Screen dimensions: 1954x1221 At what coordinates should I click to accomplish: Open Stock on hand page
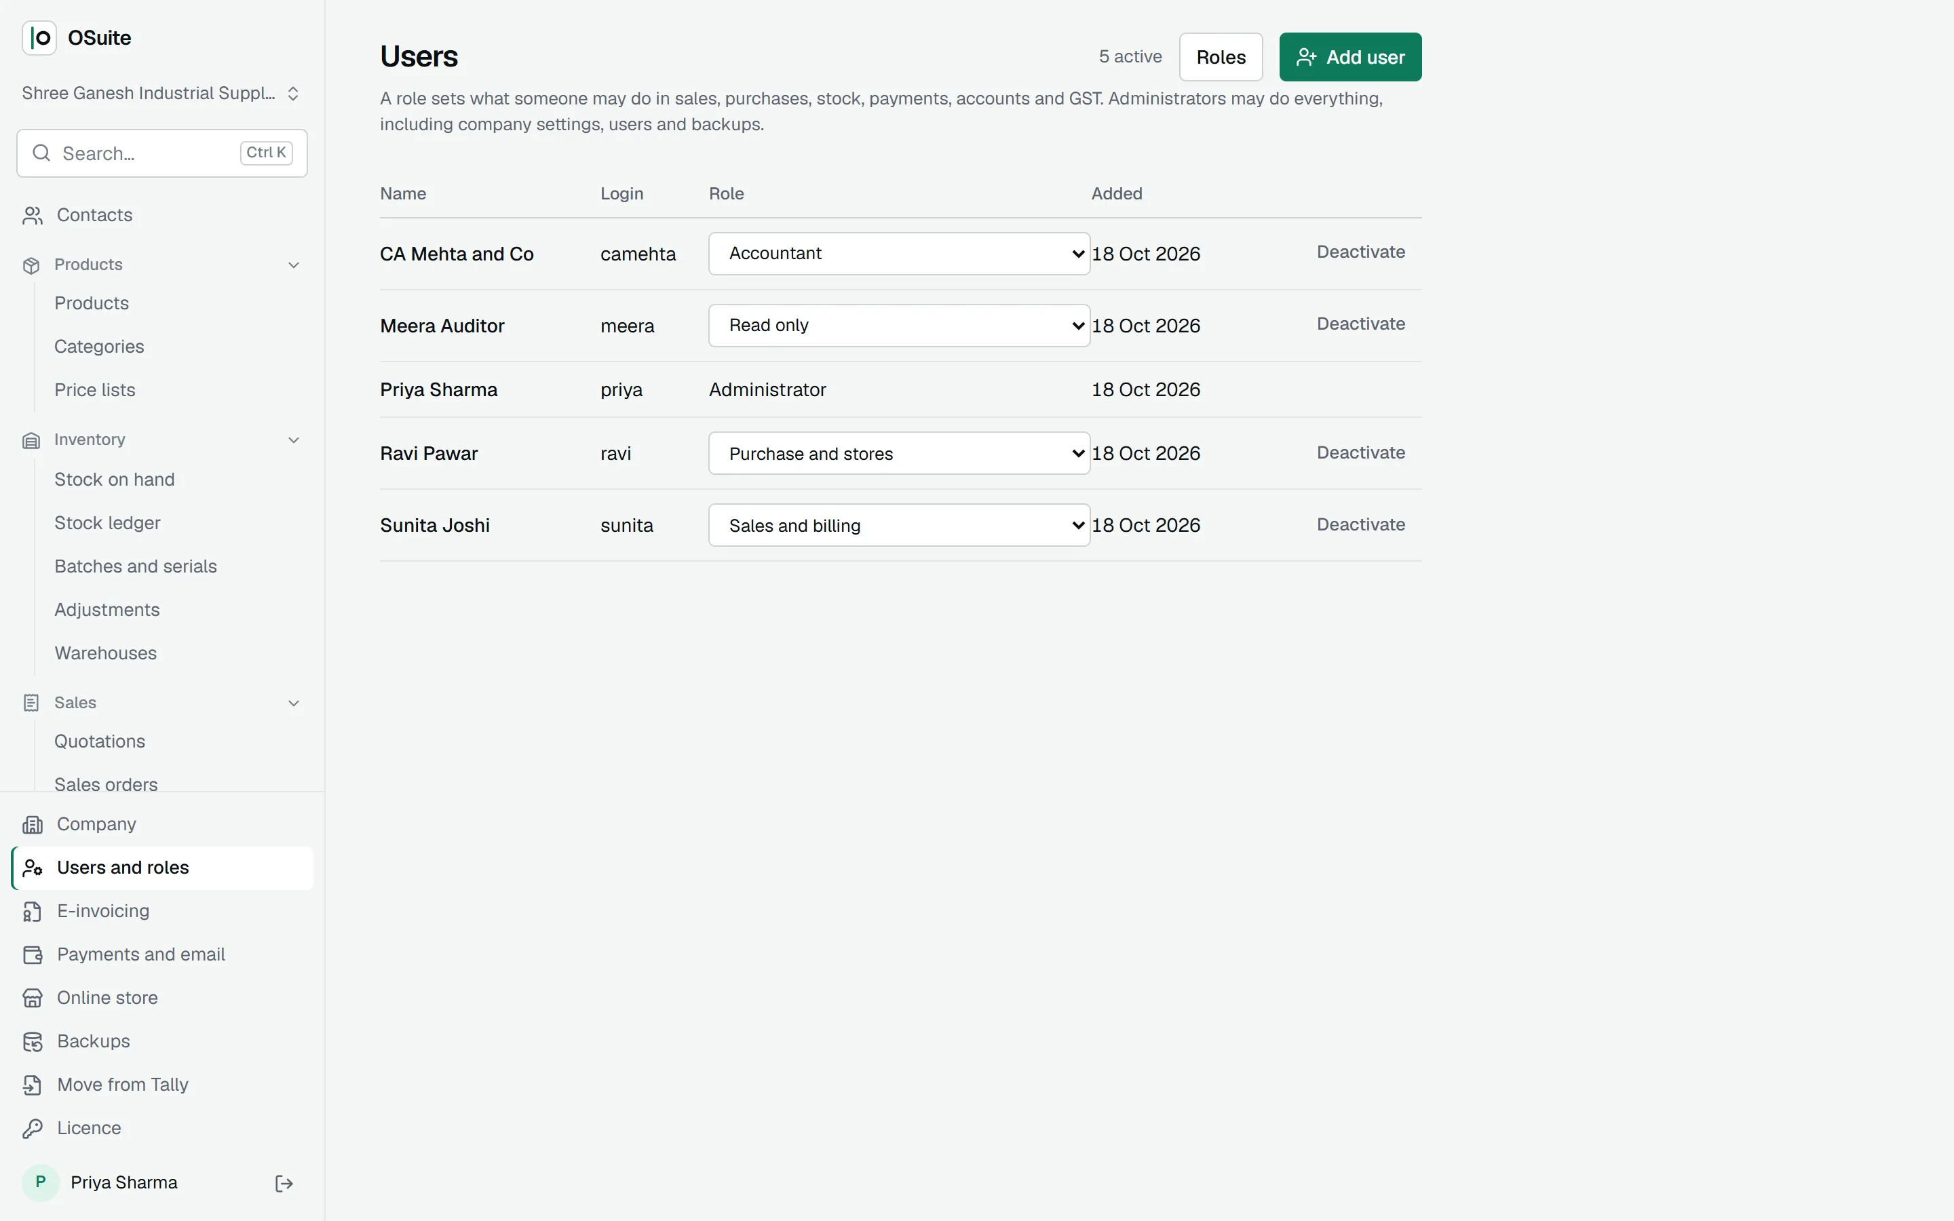[115, 480]
